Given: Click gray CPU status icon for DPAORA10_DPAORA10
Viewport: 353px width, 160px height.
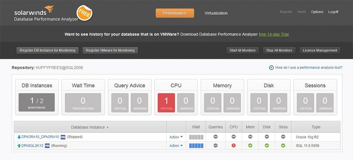Looking at the screenshot, I should click(233, 137).
